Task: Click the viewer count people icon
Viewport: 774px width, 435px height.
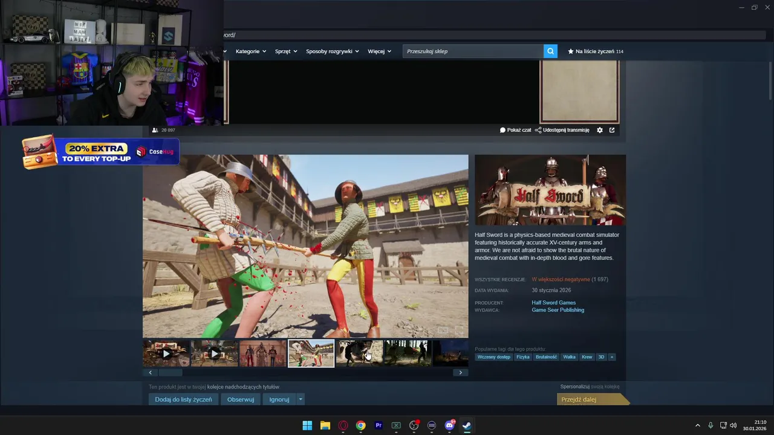Action: [155, 130]
